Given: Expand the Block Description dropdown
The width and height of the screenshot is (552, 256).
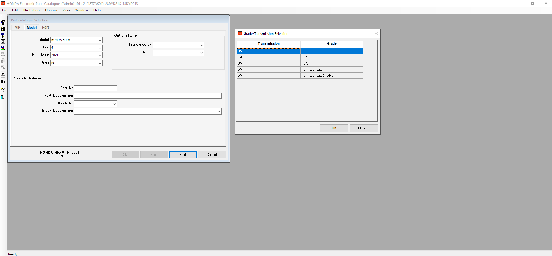Looking at the screenshot, I should click(x=219, y=111).
